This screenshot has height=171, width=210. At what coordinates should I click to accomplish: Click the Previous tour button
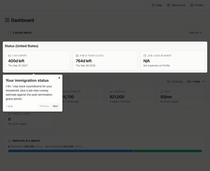[x=44, y=106]
